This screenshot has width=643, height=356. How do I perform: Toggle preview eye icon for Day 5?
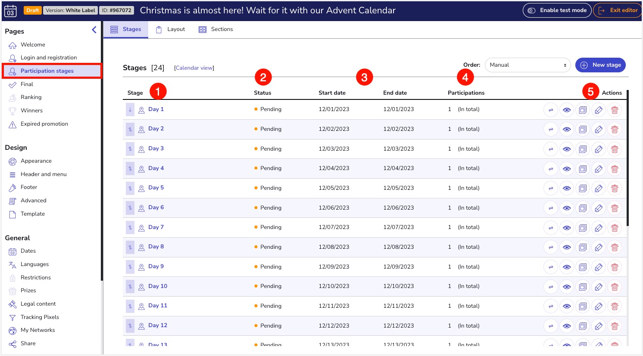pyautogui.click(x=567, y=188)
